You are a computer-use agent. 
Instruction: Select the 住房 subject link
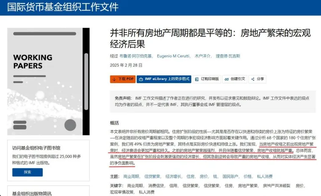click(x=191, y=176)
